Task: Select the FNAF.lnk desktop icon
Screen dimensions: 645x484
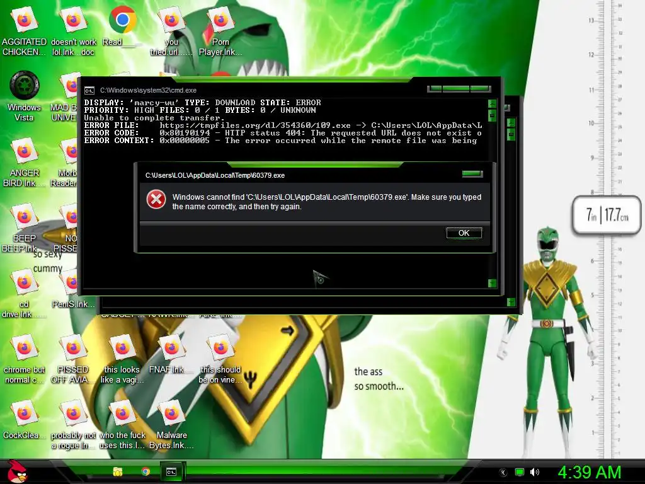Action: [171, 355]
